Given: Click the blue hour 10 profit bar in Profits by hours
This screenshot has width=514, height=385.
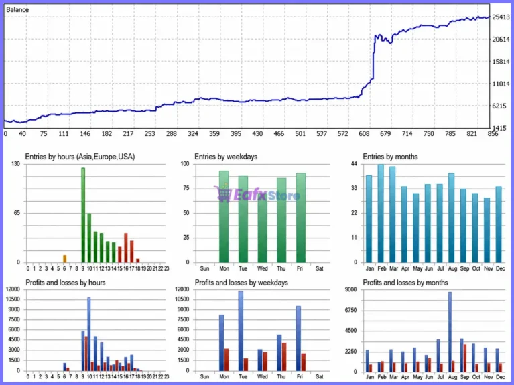Looking at the screenshot, I should click(89, 334).
